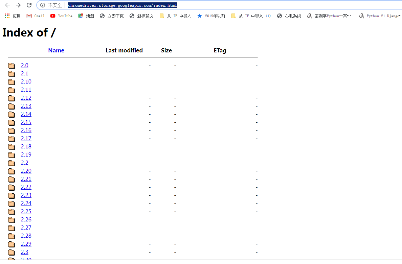Click the folder icon for 2.23
This screenshot has height=264, width=402.
coord(12,195)
